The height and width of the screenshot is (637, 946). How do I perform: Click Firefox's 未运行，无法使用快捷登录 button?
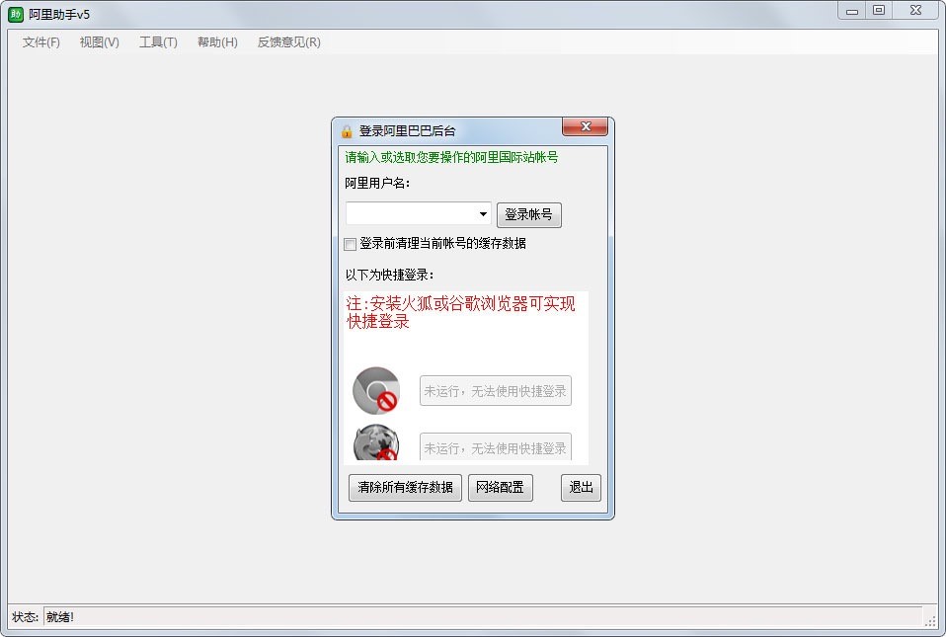[496, 447]
